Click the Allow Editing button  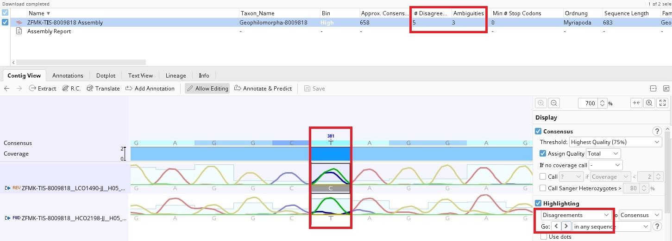pyautogui.click(x=207, y=89)
